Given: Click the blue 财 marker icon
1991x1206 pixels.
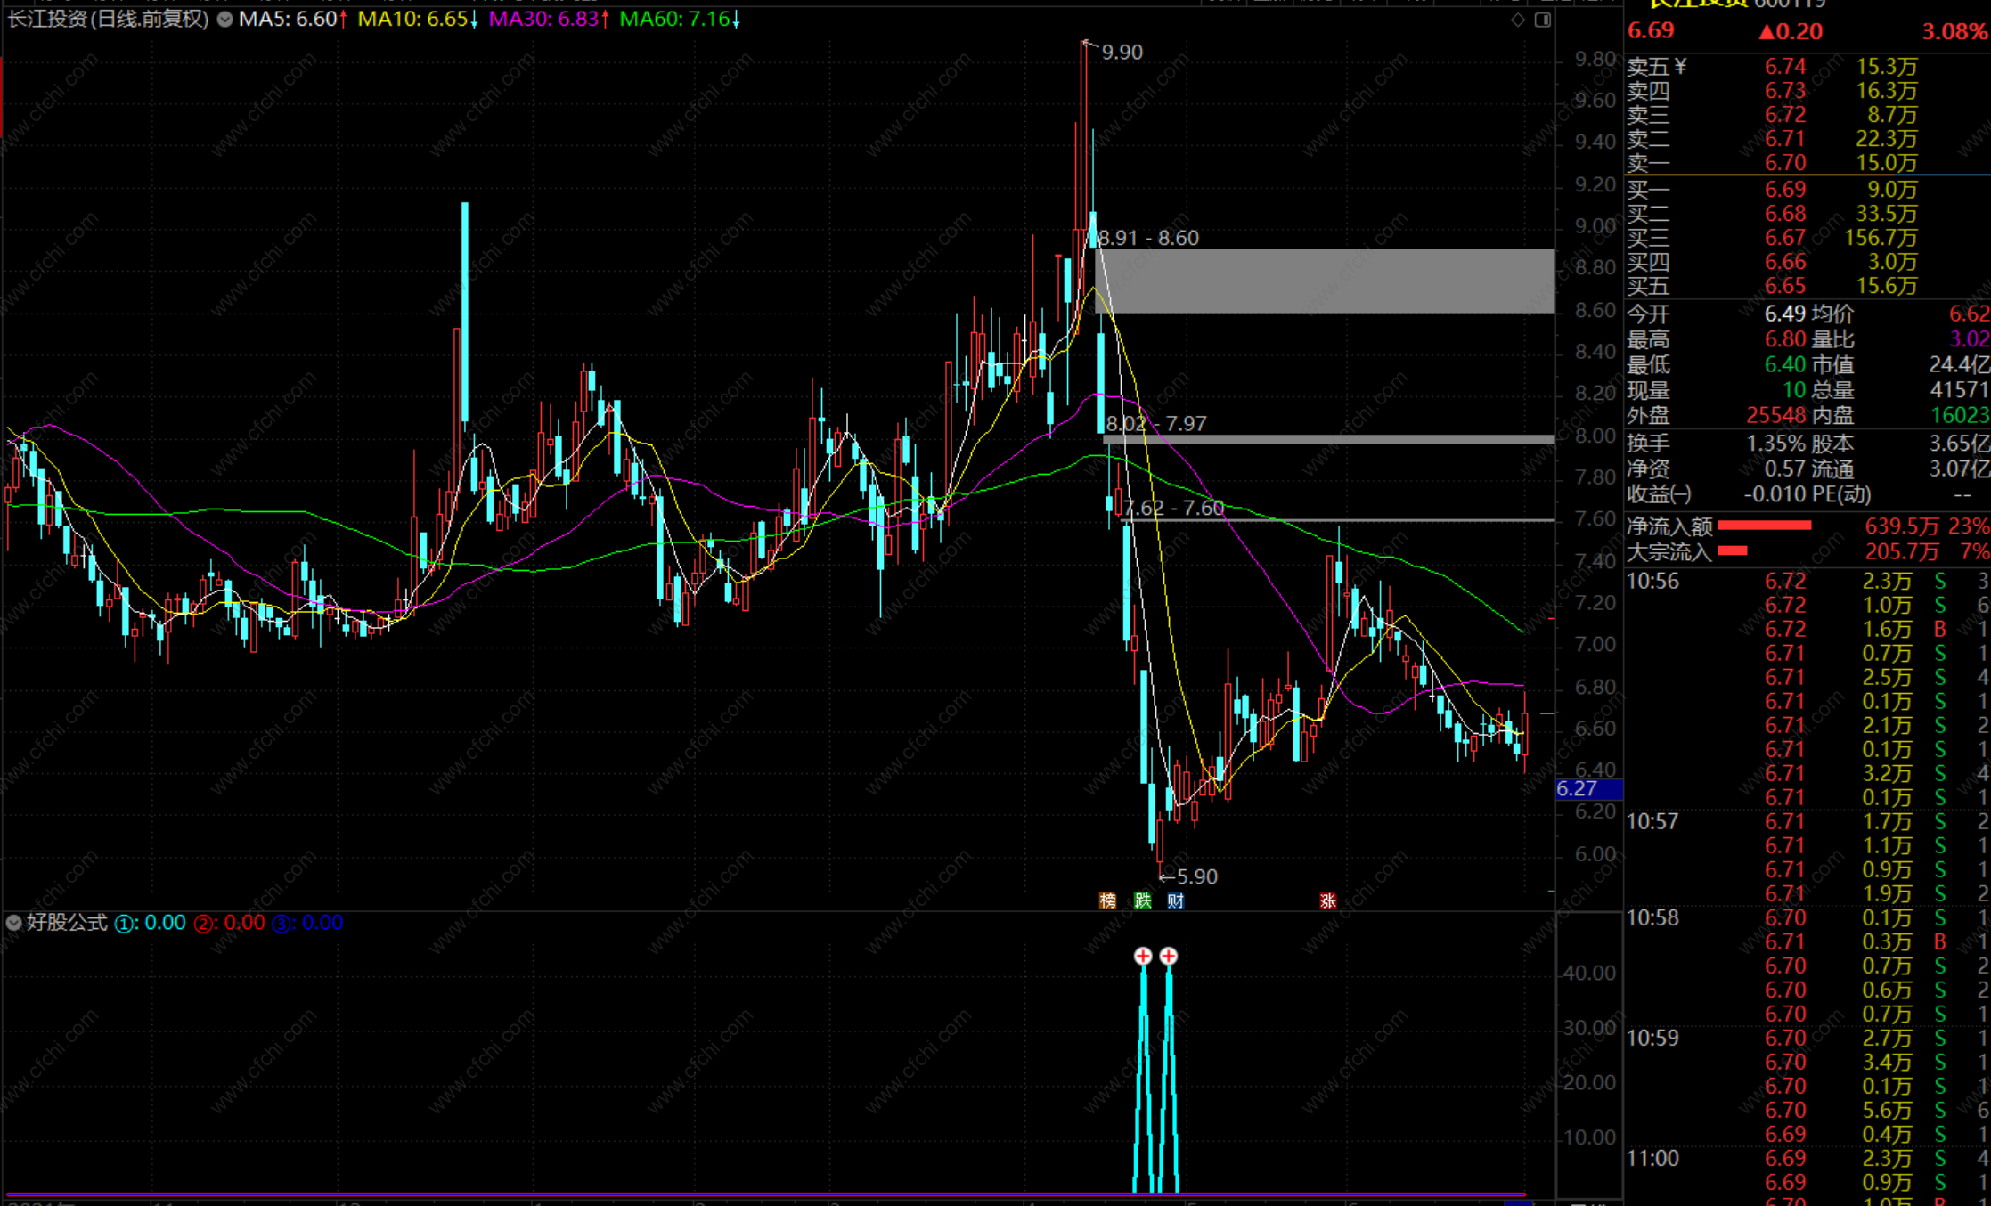Looking at the screenshot, I should click(x=1176, y=900).
